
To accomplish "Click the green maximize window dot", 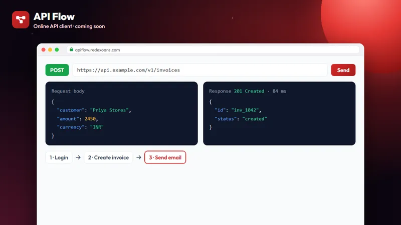I will click(57, 49).
